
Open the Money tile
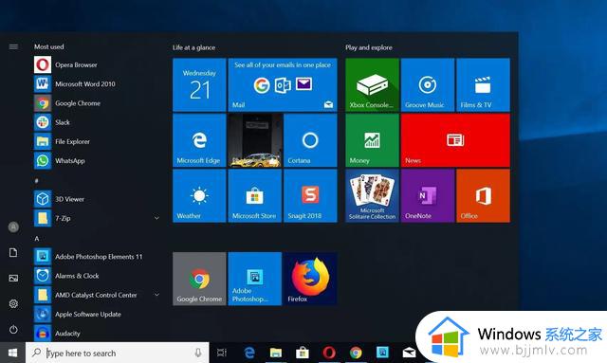coord(372,140)
